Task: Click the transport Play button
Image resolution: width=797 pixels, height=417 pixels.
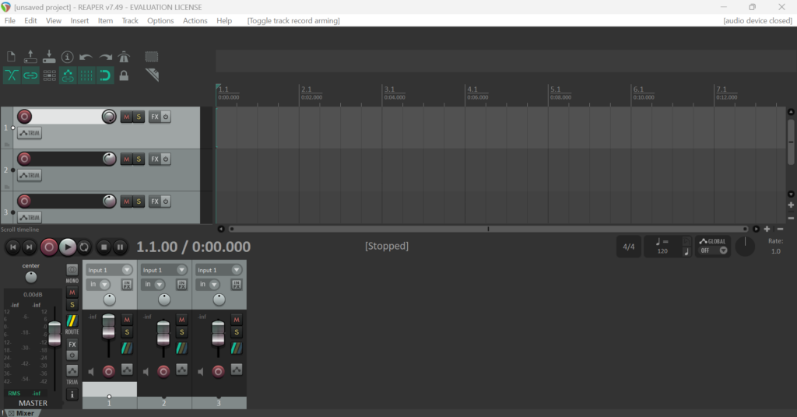Action: 67,247
